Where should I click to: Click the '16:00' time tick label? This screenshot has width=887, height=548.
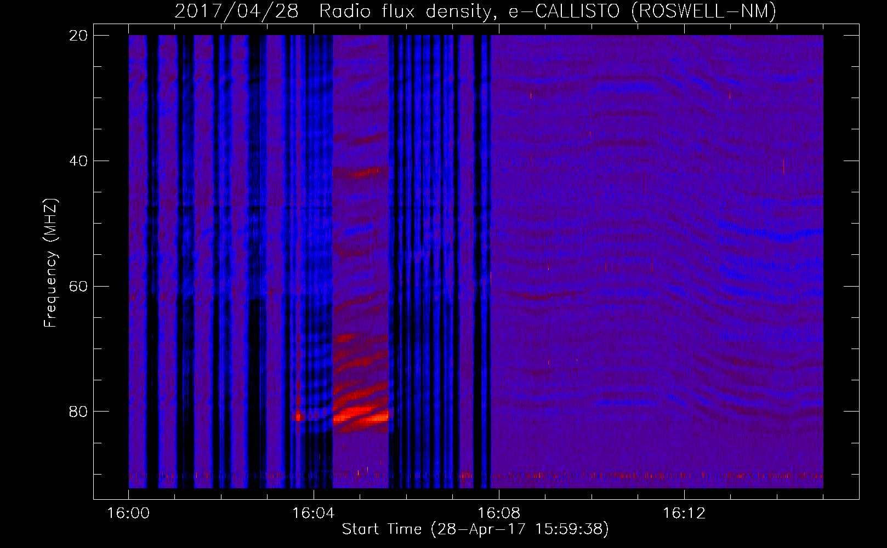[x=128, y=513]
